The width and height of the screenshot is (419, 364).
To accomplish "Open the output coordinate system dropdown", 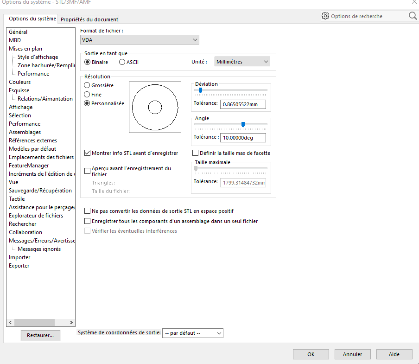I will point(192,333).
